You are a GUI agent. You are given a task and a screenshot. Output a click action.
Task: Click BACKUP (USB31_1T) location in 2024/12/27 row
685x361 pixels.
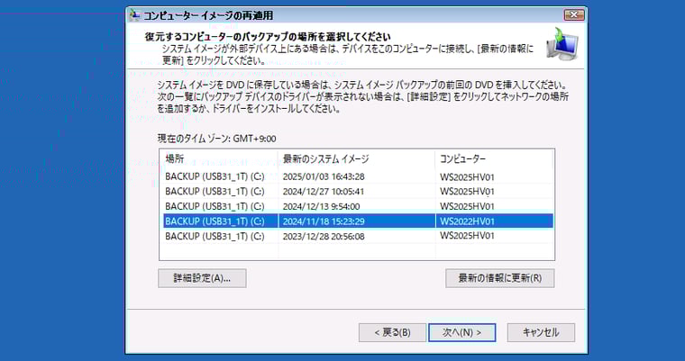[215, 192]
